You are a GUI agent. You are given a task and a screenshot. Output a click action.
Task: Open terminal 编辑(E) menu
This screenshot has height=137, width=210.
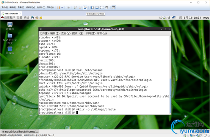point(55,33)
